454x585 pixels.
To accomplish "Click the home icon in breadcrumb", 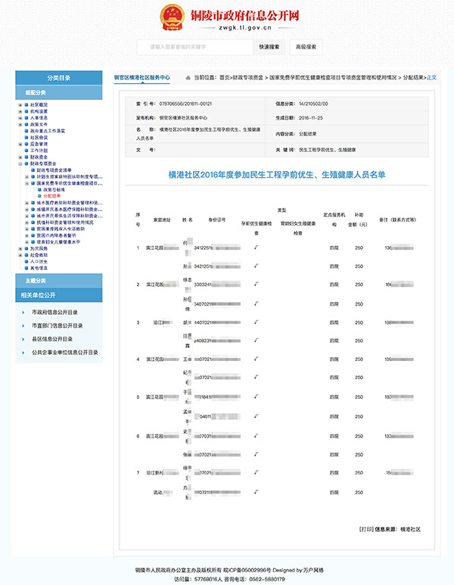I will pos(188,78).
